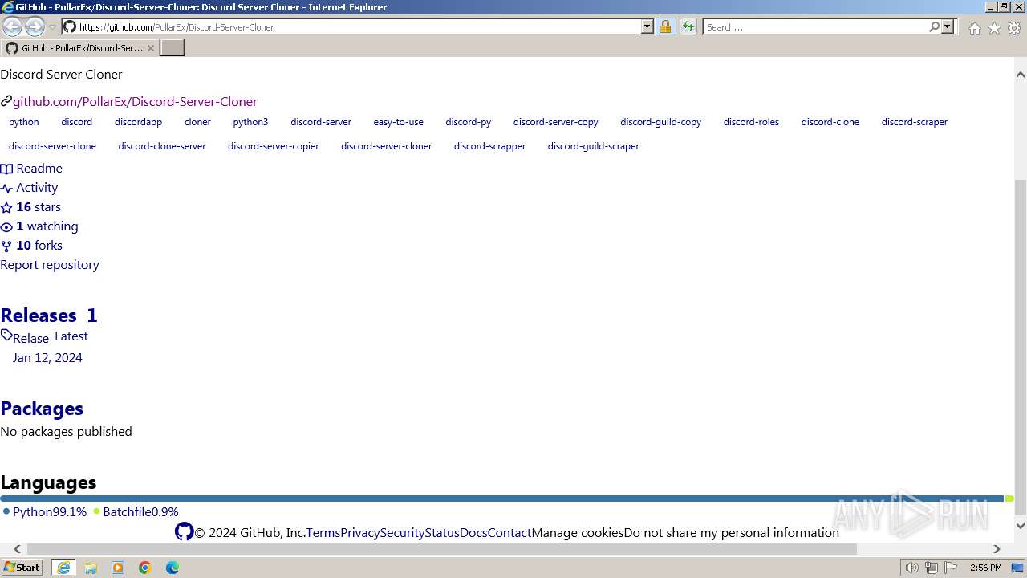Click the browser Forward arrow button

pos(35,26)
